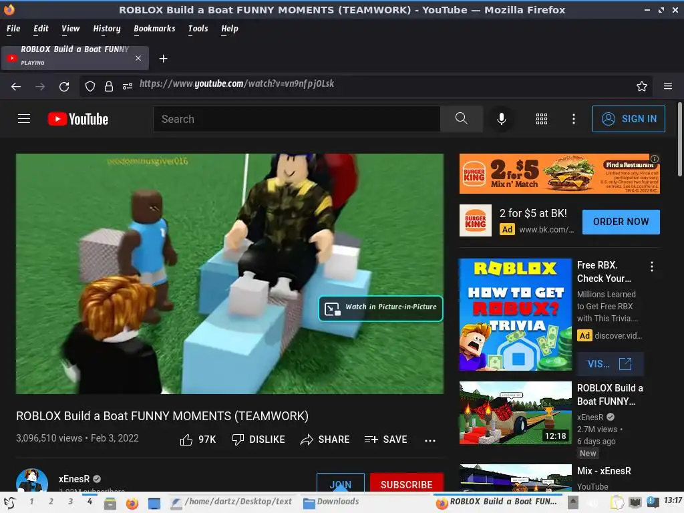Click SAVE to playlist
The width and height of the screenshot is (684, 513).
click(385, 440)
